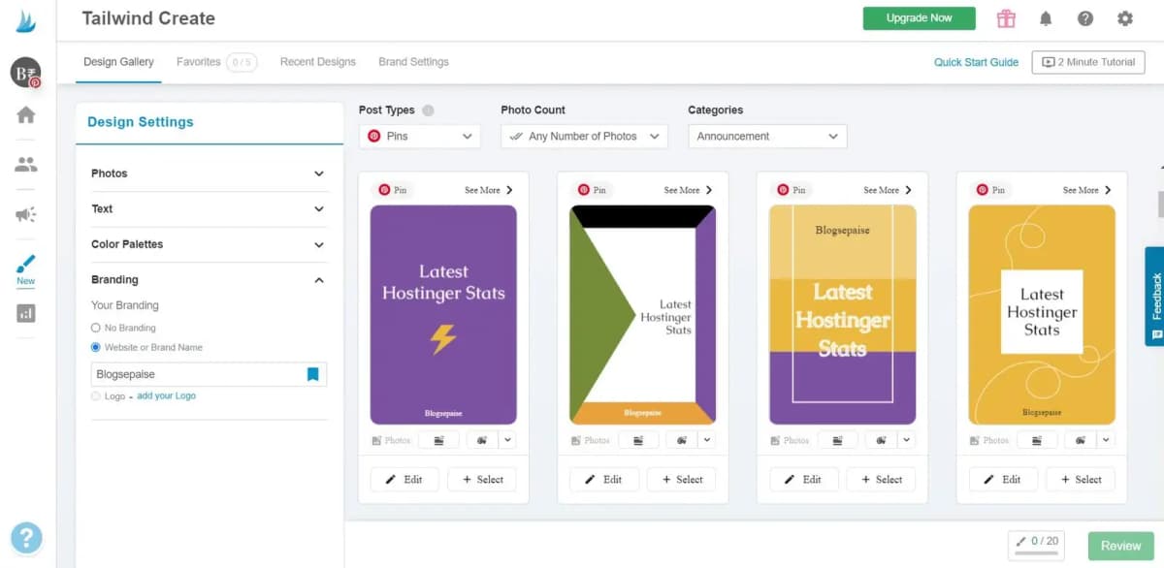Open the Post Types Pins dropdown
The height and width of the screenshot is (568, 1164).
[420, 137]
